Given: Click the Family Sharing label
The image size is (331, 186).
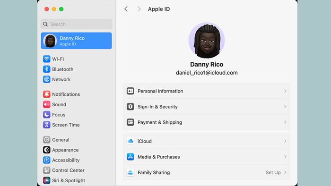Looking at the screenshot, I should [x=154, y=172].
